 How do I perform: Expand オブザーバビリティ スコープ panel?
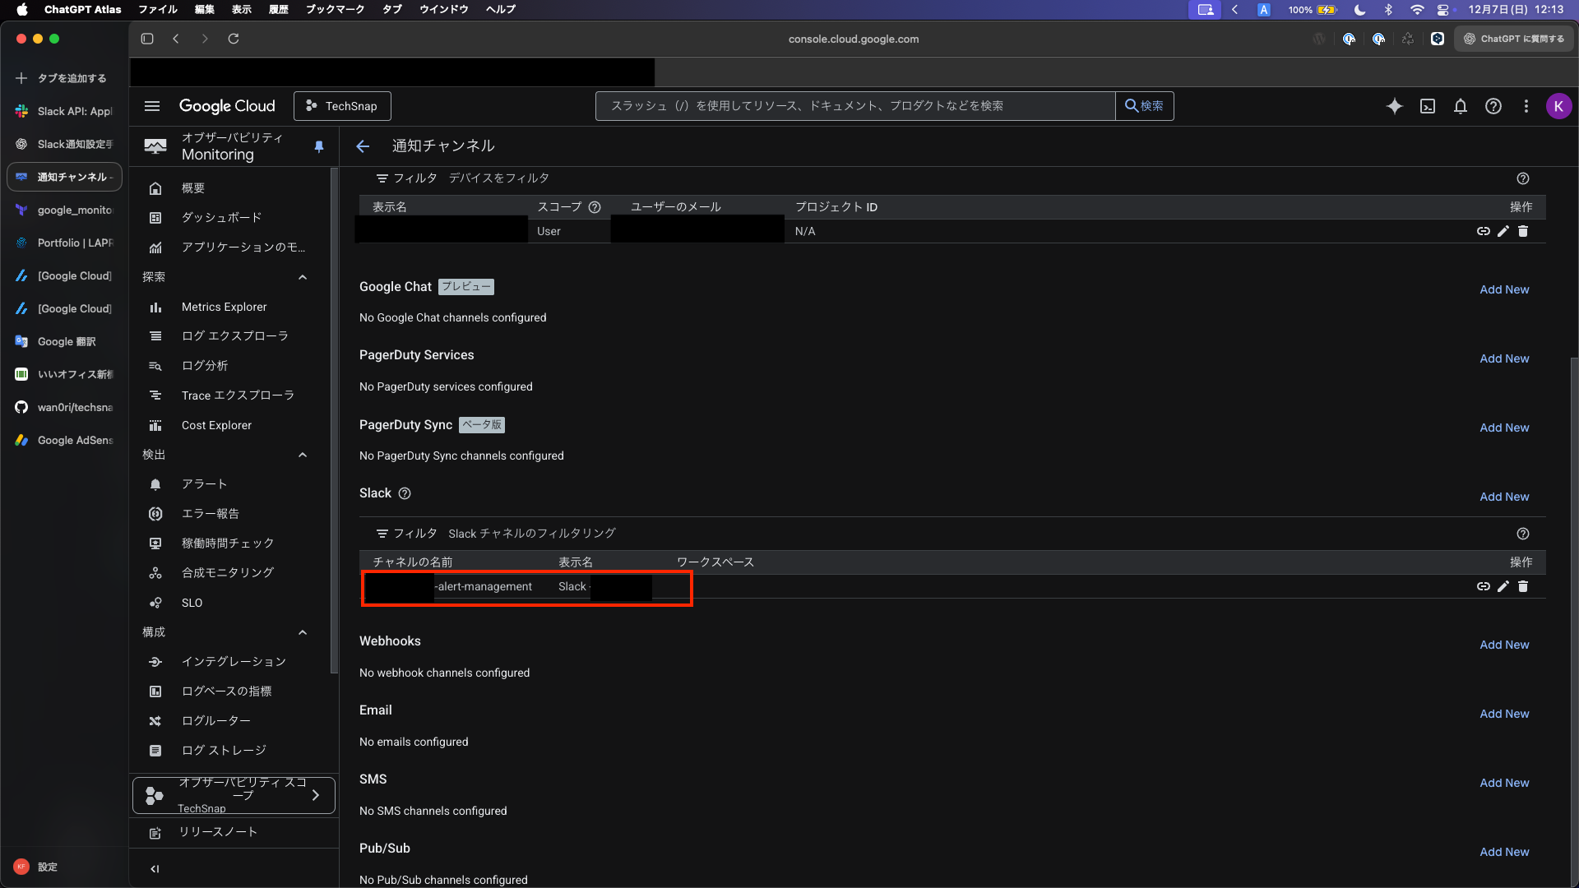click(234, 795)
